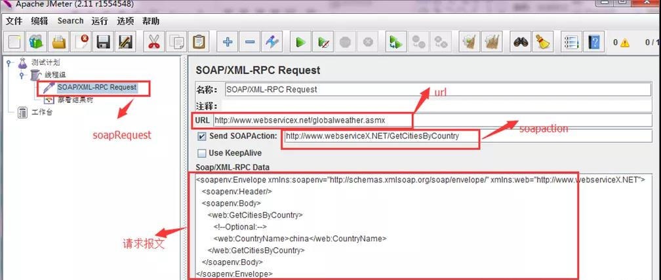Screen dimensions: 661x280
Task: Open the 文件 menu
Action: click(14, 21)
